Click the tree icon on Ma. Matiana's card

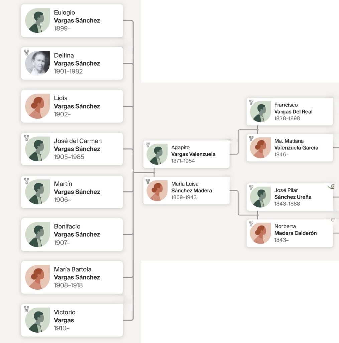(x=251, y=138)
